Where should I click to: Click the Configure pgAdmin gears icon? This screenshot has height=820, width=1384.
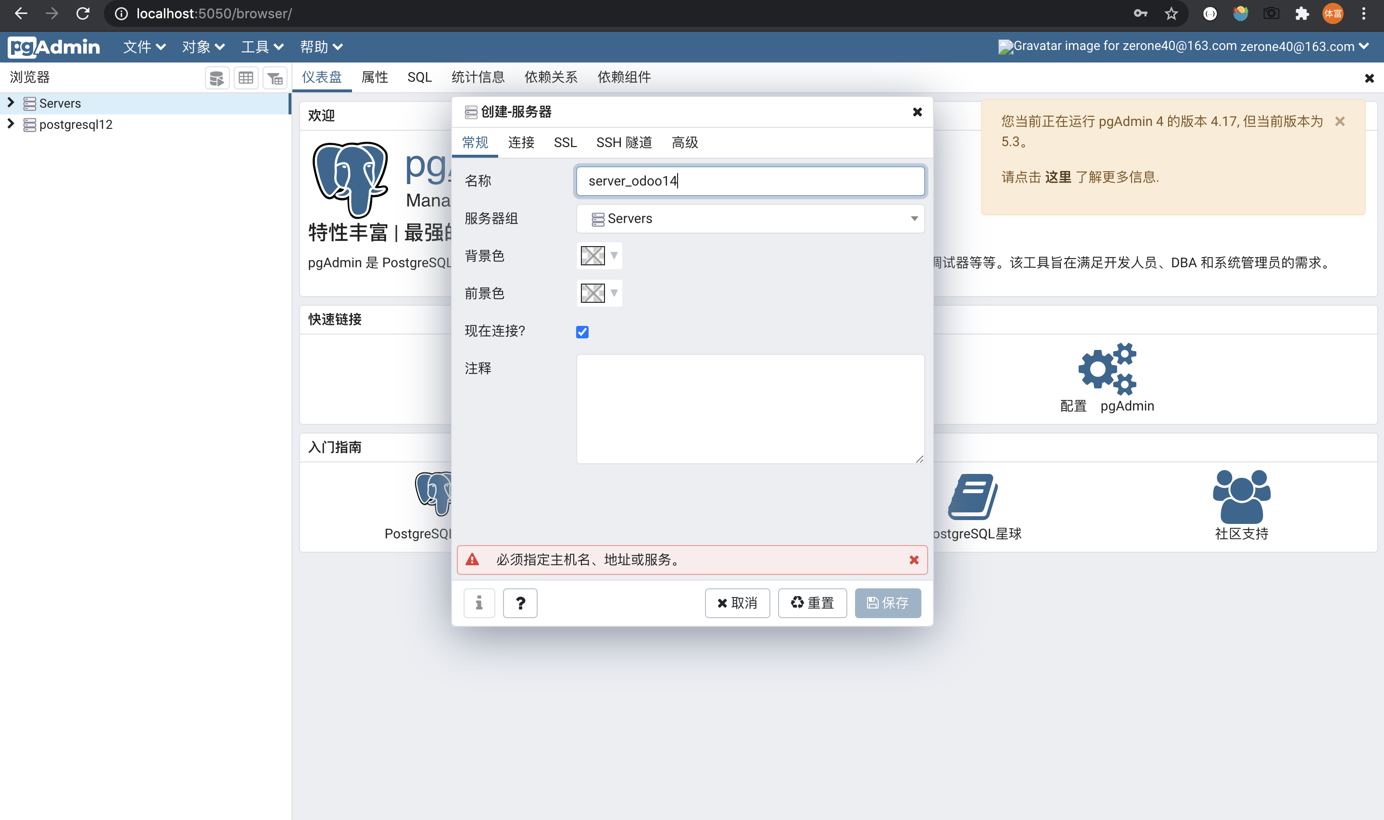coord(1107,369)
